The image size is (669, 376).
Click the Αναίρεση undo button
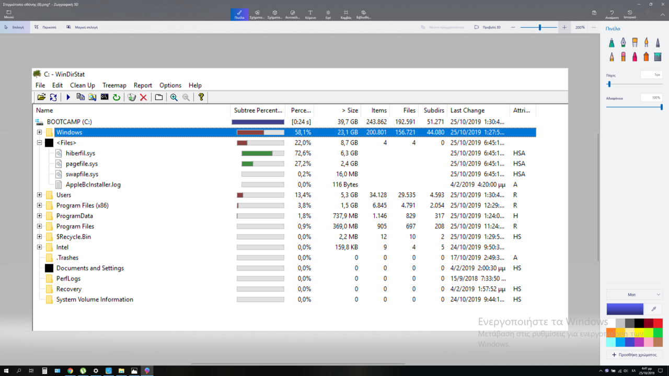612,14
